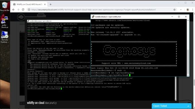195x109 pixels.
Task: Click the 'wildfly-on-cloud' caption text
Action: tap(36, 103)
